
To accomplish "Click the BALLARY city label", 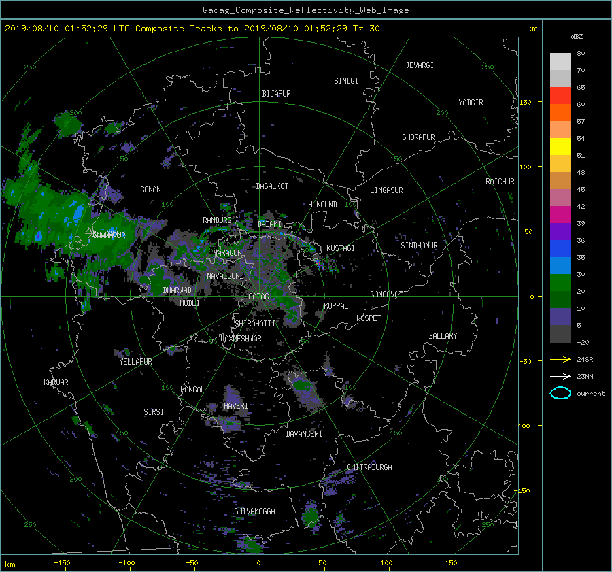I will (443, 335).
